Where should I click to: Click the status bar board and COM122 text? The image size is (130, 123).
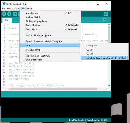coord(88,120)
